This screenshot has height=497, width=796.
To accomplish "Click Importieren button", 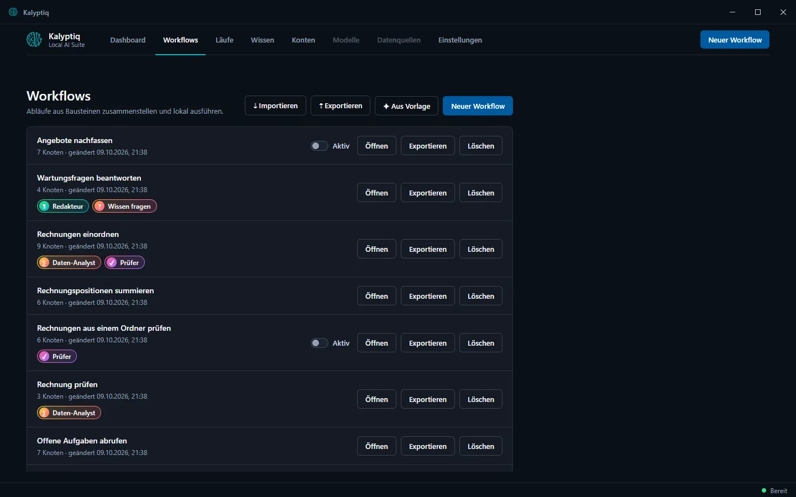I will [275, 106].
